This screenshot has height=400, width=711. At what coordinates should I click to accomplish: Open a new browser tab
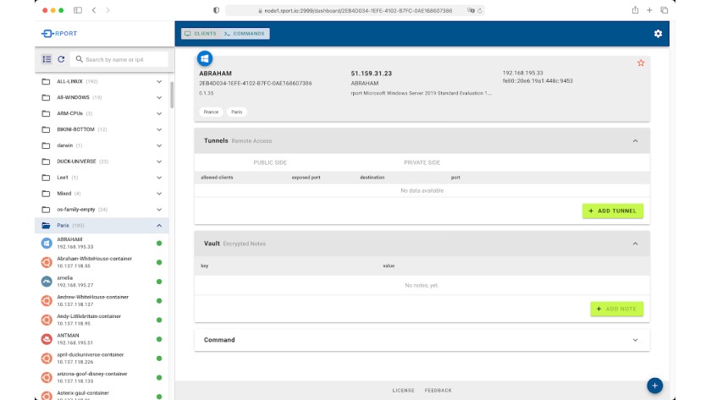point(649,10)
